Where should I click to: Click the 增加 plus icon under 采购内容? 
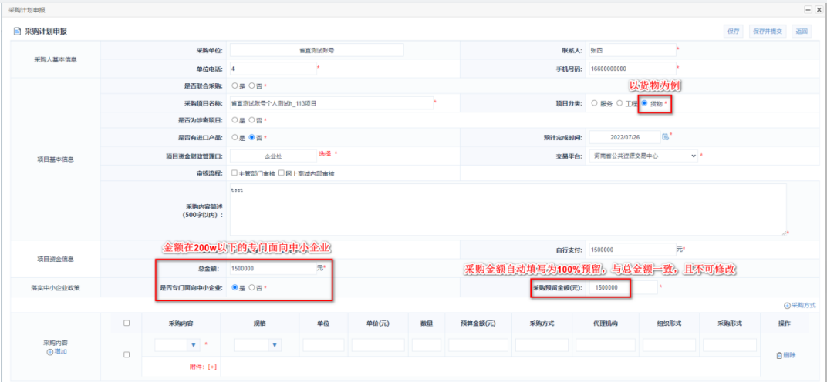tap(50, 351)
